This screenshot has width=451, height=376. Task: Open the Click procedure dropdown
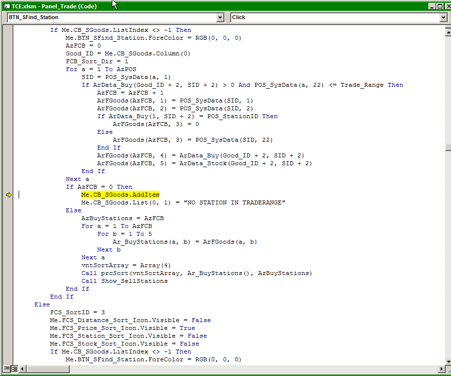tap(443, 18)
